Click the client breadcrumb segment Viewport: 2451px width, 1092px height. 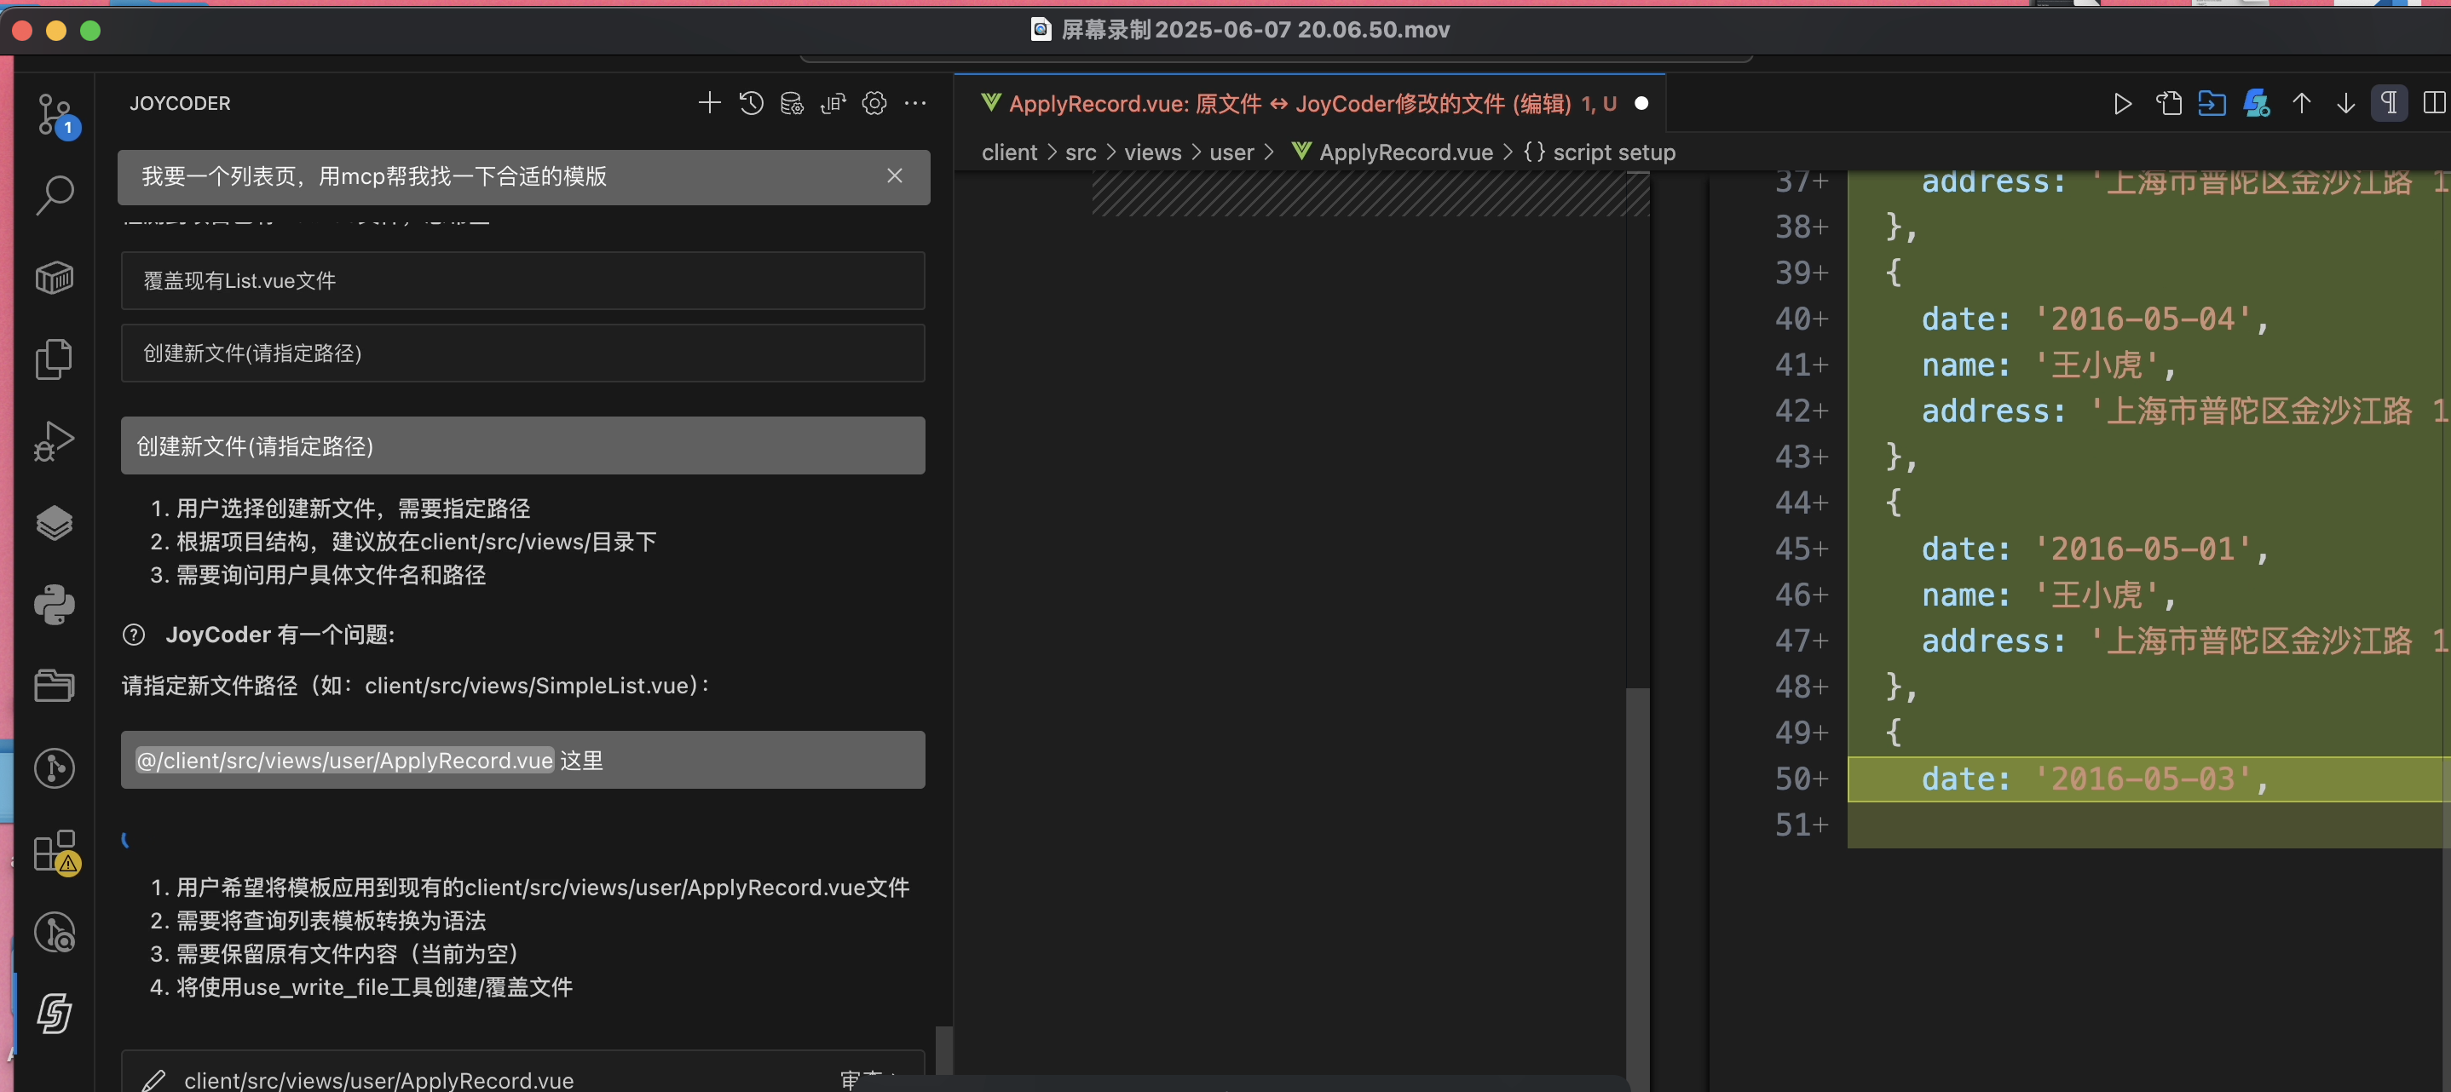pyautogui.click(x=1008, y=152)
